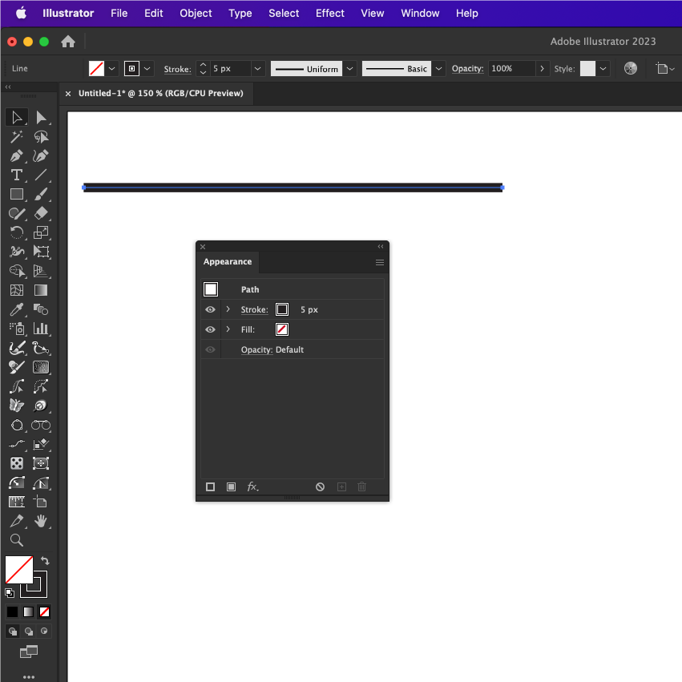Reset default fill and stroke icon
Image resolution: width=682 pixels, height=682 pixels.
(x=10, y=592)
